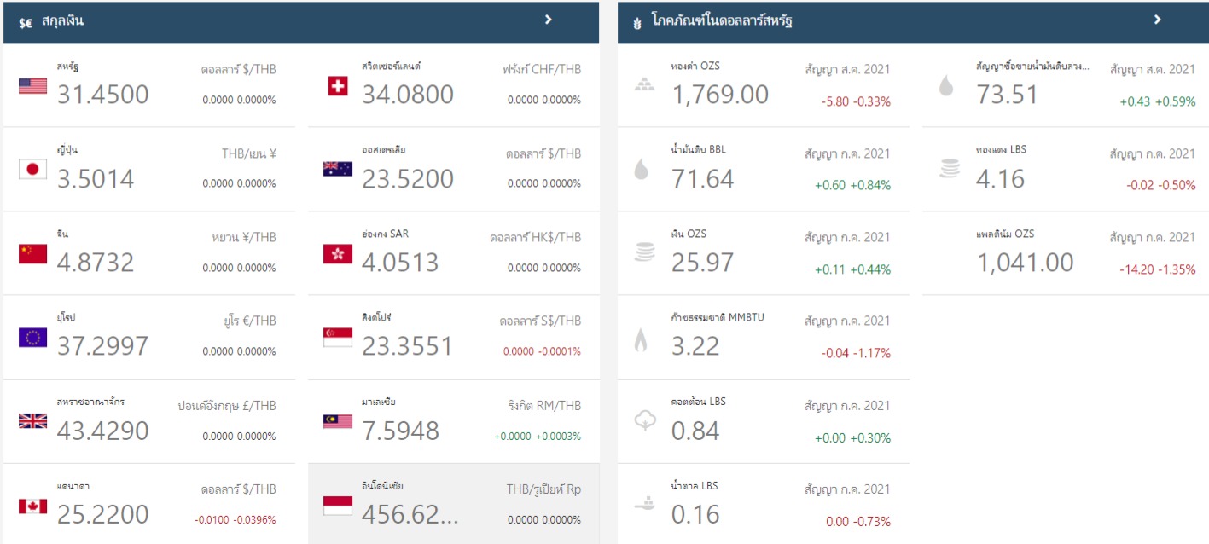Click the currency $€ header icon
Viewport: 1209px width, 544px height.
click(26, 22)
